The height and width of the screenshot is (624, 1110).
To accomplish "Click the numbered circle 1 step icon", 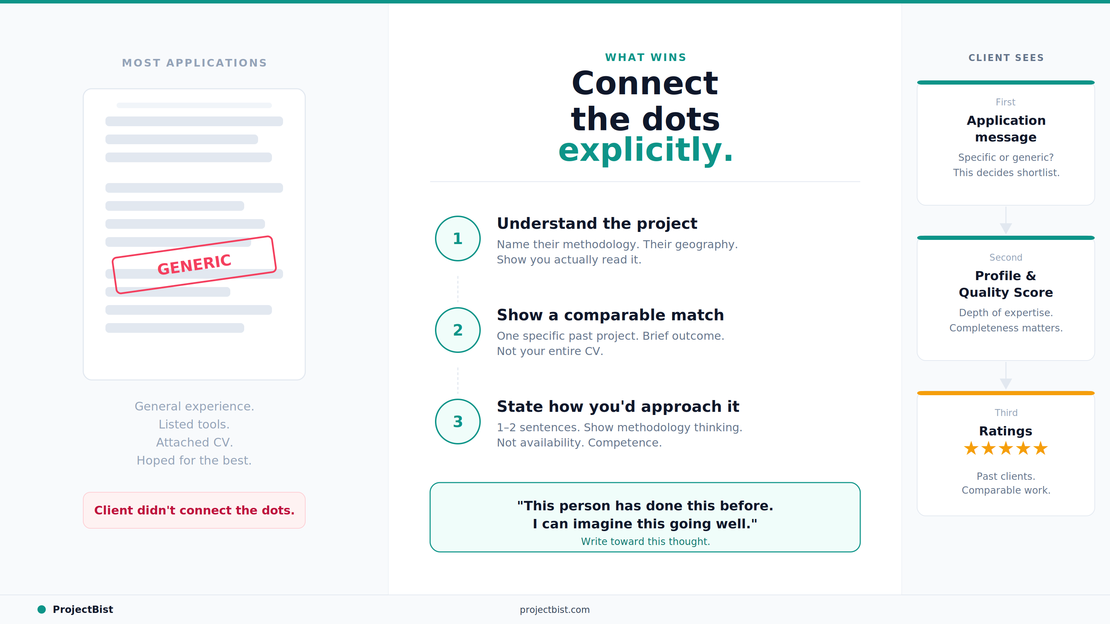I will coord(458,238).
